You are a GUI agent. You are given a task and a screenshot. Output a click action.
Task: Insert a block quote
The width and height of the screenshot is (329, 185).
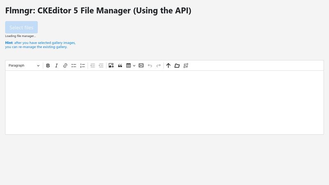pyautogui.click(x=120, y=65)
